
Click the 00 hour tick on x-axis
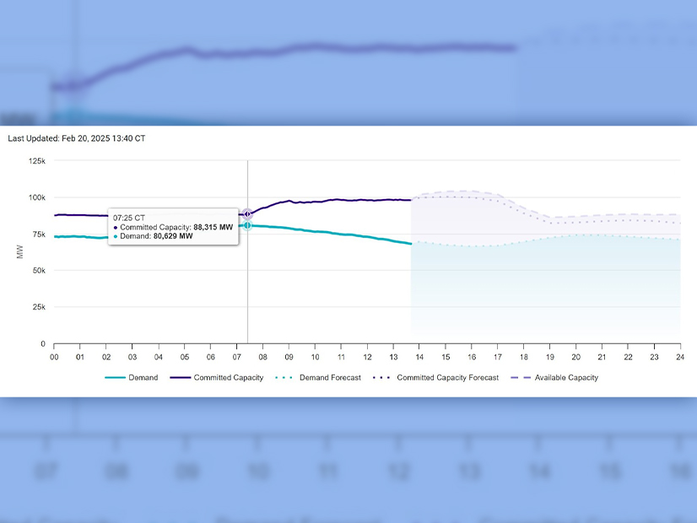(54, 358)
